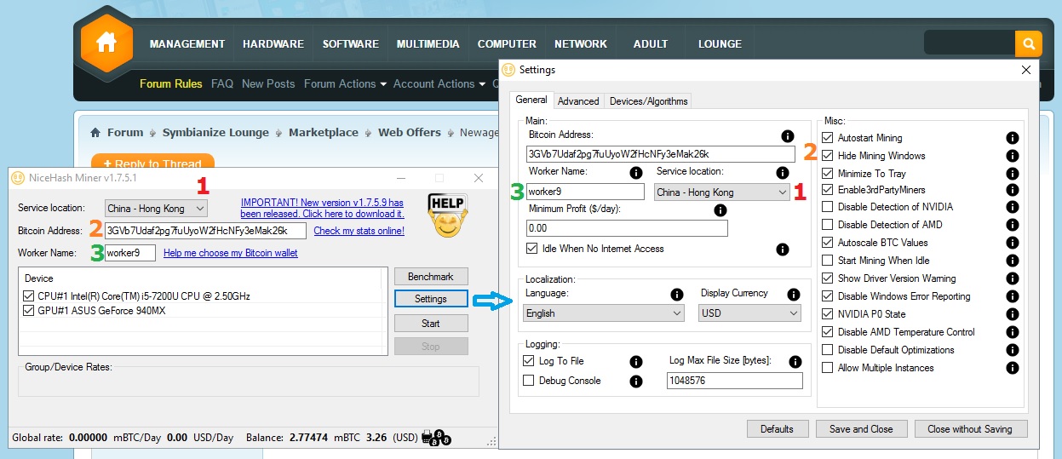Image resolution: width=1062 pixels, height=459 pixels.
Task: Click info icon for Log Max File Size
Action: [795, 362]
